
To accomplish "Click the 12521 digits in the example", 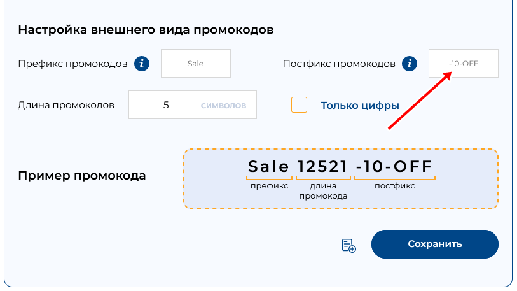I will pyautogui.click(x=323, y=167).
